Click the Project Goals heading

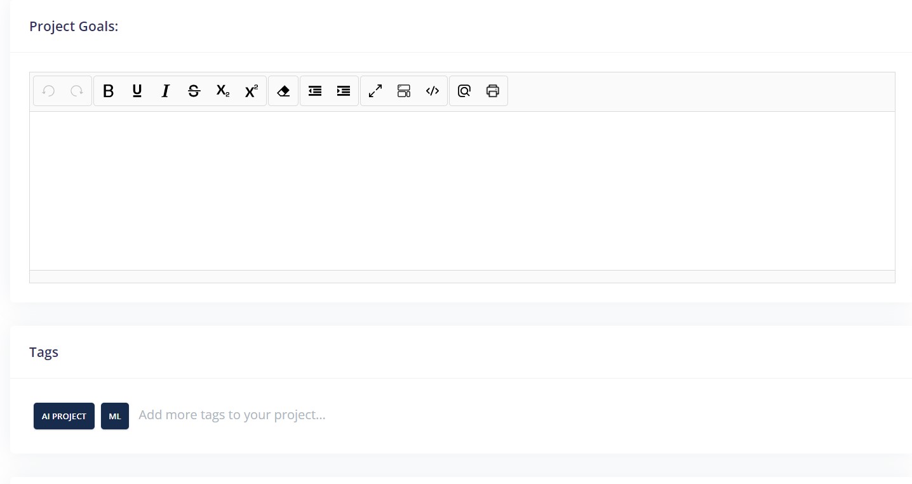[x=74, y=27]
